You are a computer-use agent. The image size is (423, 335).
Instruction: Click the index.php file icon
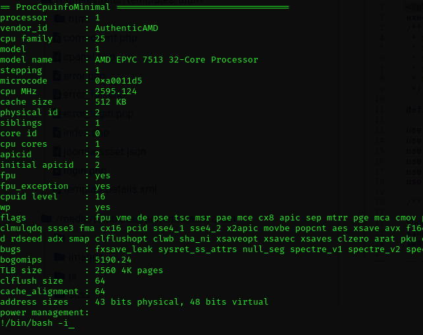57,132
